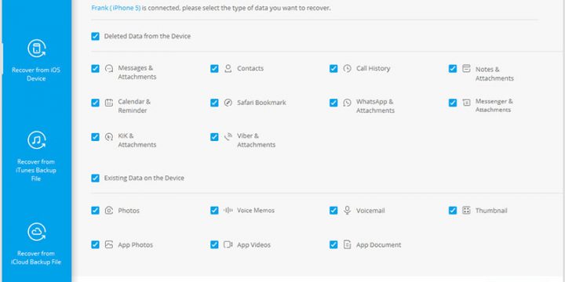Click the Voice Memos waveform icon
The width and height of the screenshot is (565, 282).
click(228, 211)
